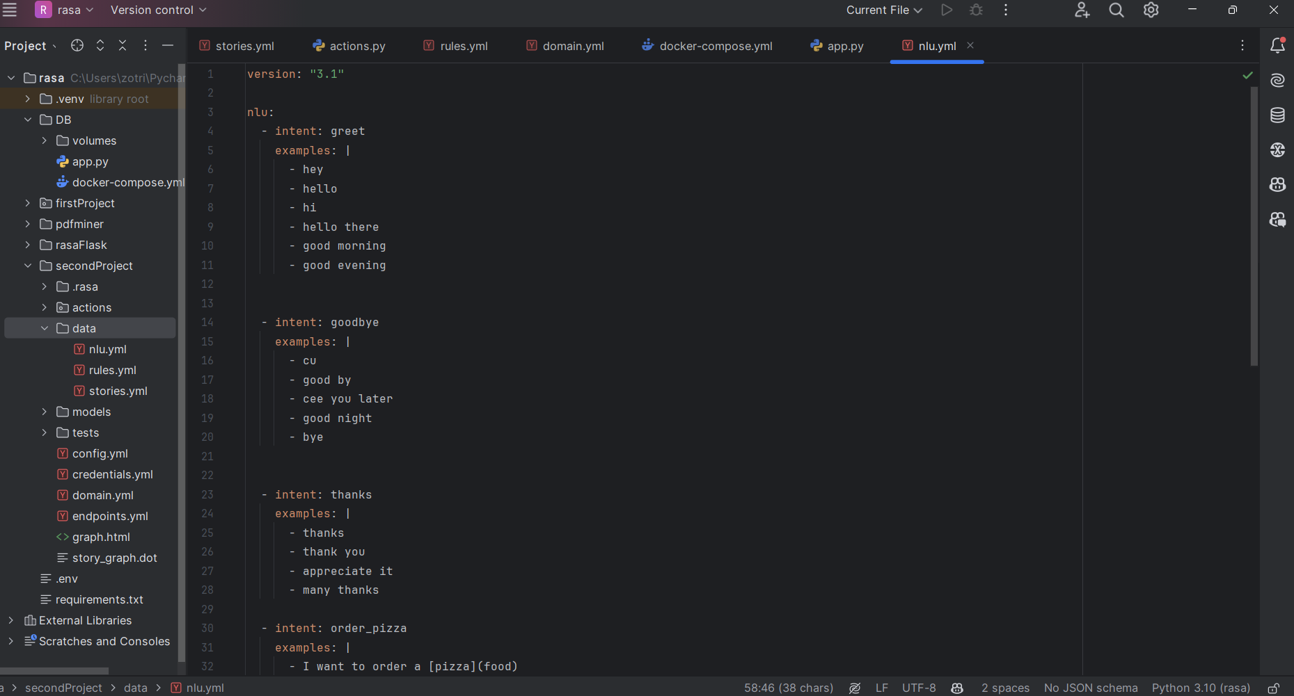Open the Code With Me icon
Viewport: 1294px width, 696px height.
coord(1082,10)
